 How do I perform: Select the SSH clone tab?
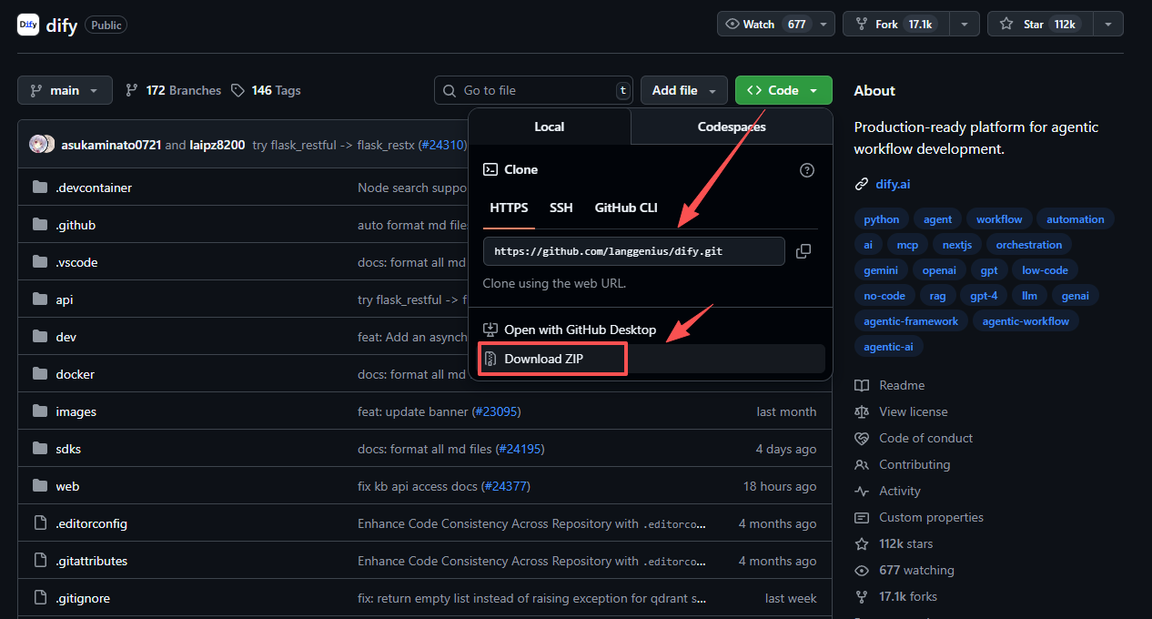tap(561, 208)
